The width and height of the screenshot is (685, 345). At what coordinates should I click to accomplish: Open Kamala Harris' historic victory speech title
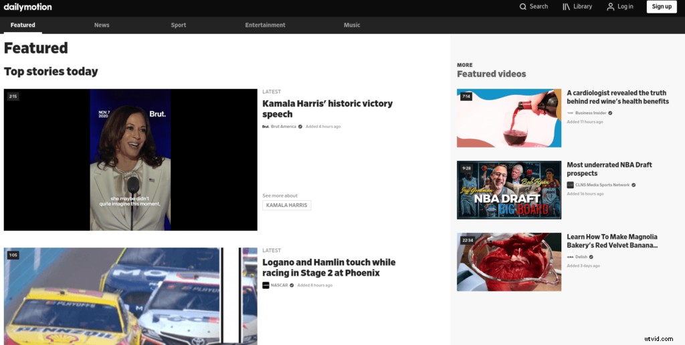click(327, 109)
